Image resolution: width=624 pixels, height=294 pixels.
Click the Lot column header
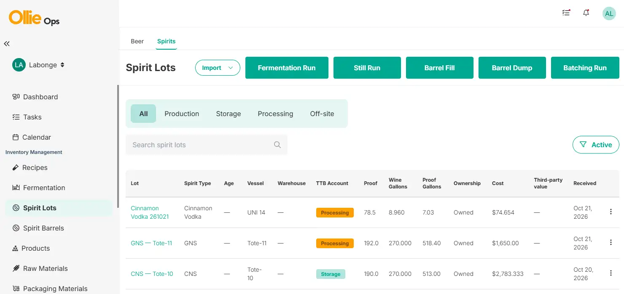(x=135, y=183)
